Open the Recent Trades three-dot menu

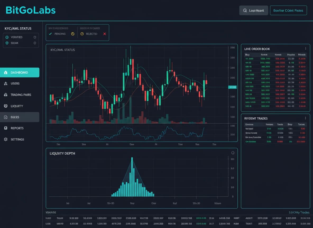pos(305,118)
